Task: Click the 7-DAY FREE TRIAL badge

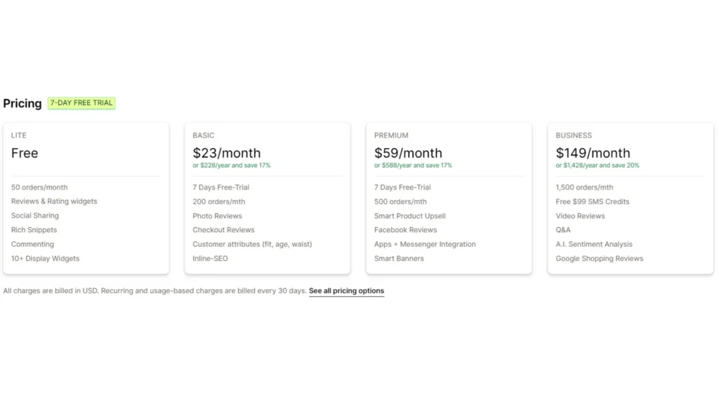Action: point(81,103)
